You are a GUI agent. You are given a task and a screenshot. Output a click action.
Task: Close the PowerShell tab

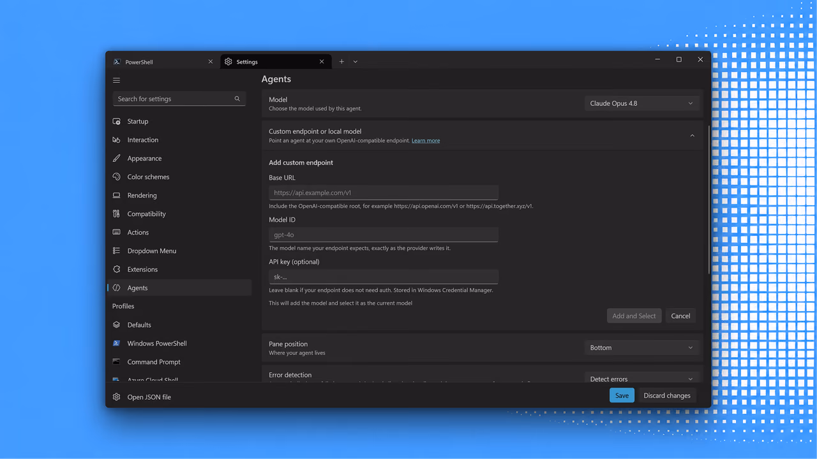(x=211, y=62)
